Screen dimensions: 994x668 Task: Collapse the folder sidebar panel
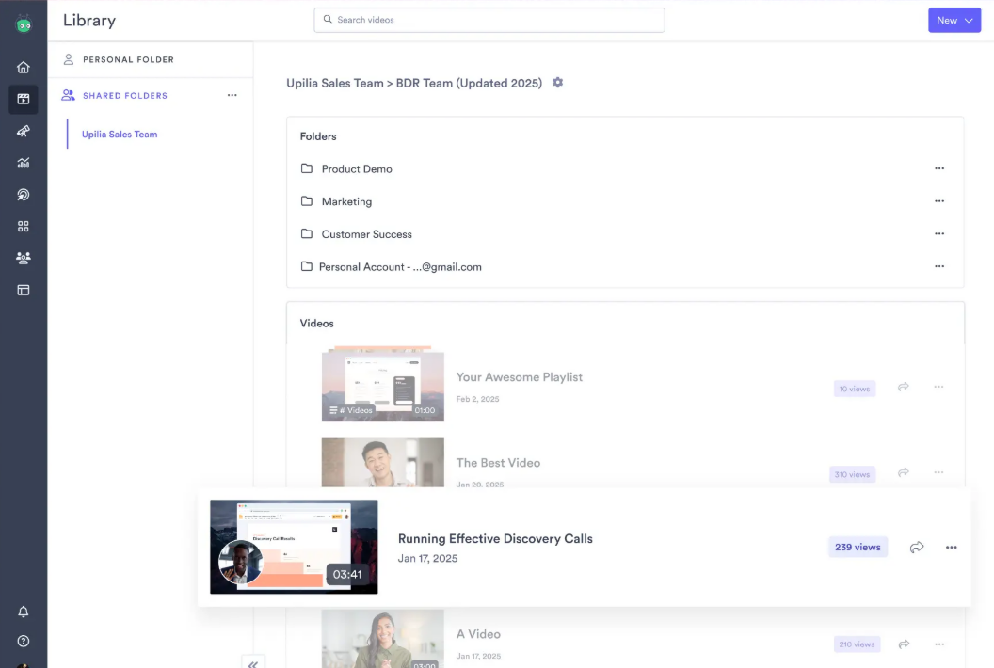pos(253,663)
